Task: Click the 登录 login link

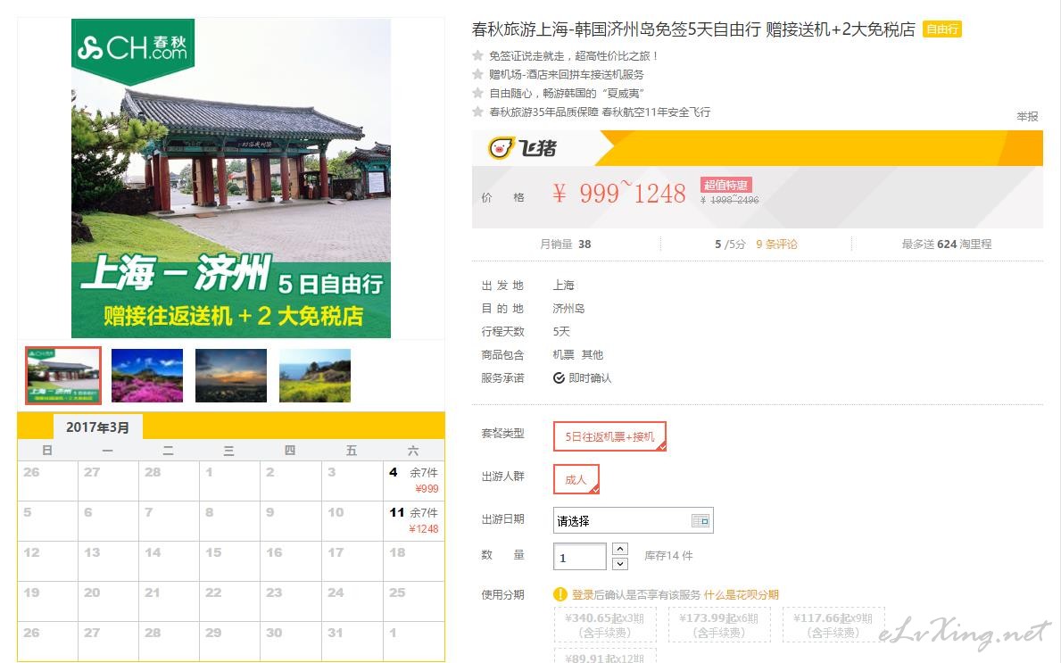Action: pos(583,594)
